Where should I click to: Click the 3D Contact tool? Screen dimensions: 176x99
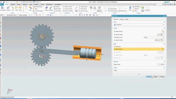57,9
